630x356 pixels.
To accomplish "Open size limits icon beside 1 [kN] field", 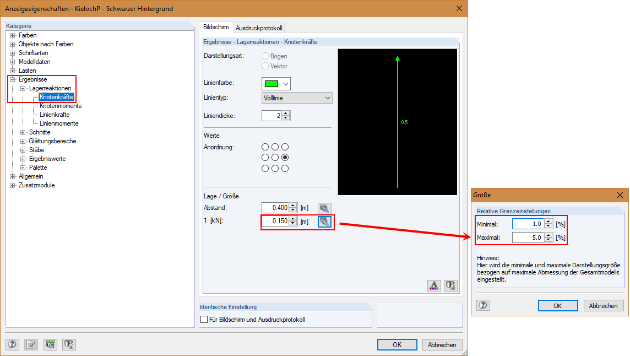I will click(324, 222).
